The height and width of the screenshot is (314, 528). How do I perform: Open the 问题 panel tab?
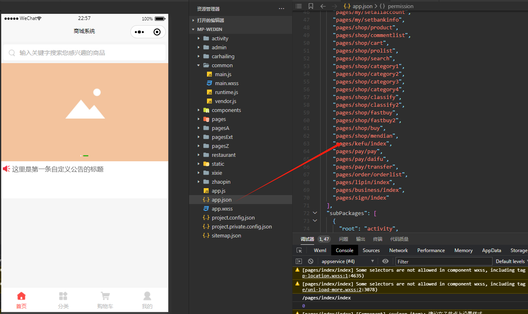343,239
